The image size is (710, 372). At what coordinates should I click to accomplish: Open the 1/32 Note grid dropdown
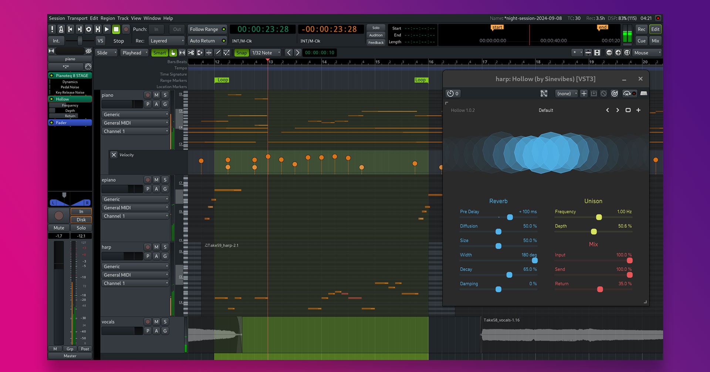[x=266, y=53]
